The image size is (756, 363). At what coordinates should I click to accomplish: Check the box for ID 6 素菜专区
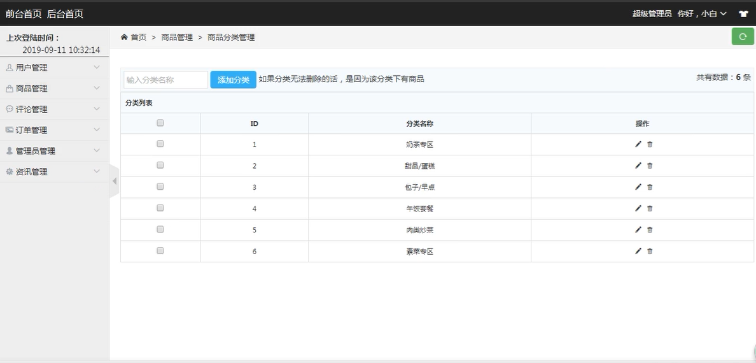[160, 250]
